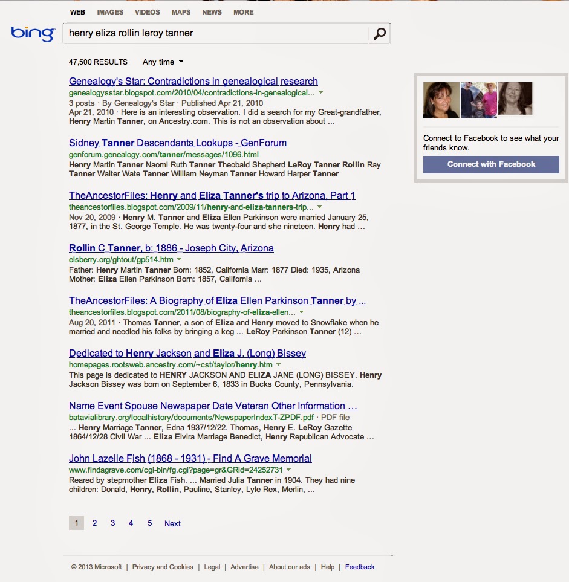This screenshot has width=569, height=582.
Task: Open Genealogy's Star: Contradictions in genealogical research
Action: point(193,82)
